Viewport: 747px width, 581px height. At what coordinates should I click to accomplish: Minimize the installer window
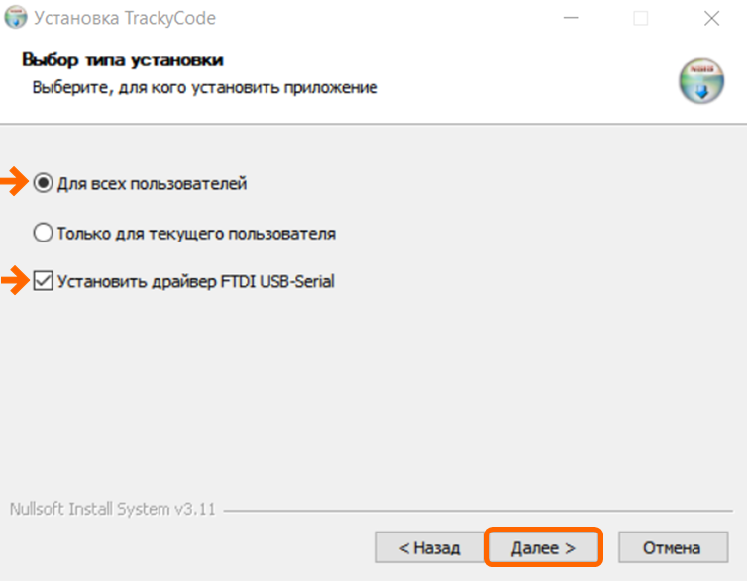click(x=571, y=18)
